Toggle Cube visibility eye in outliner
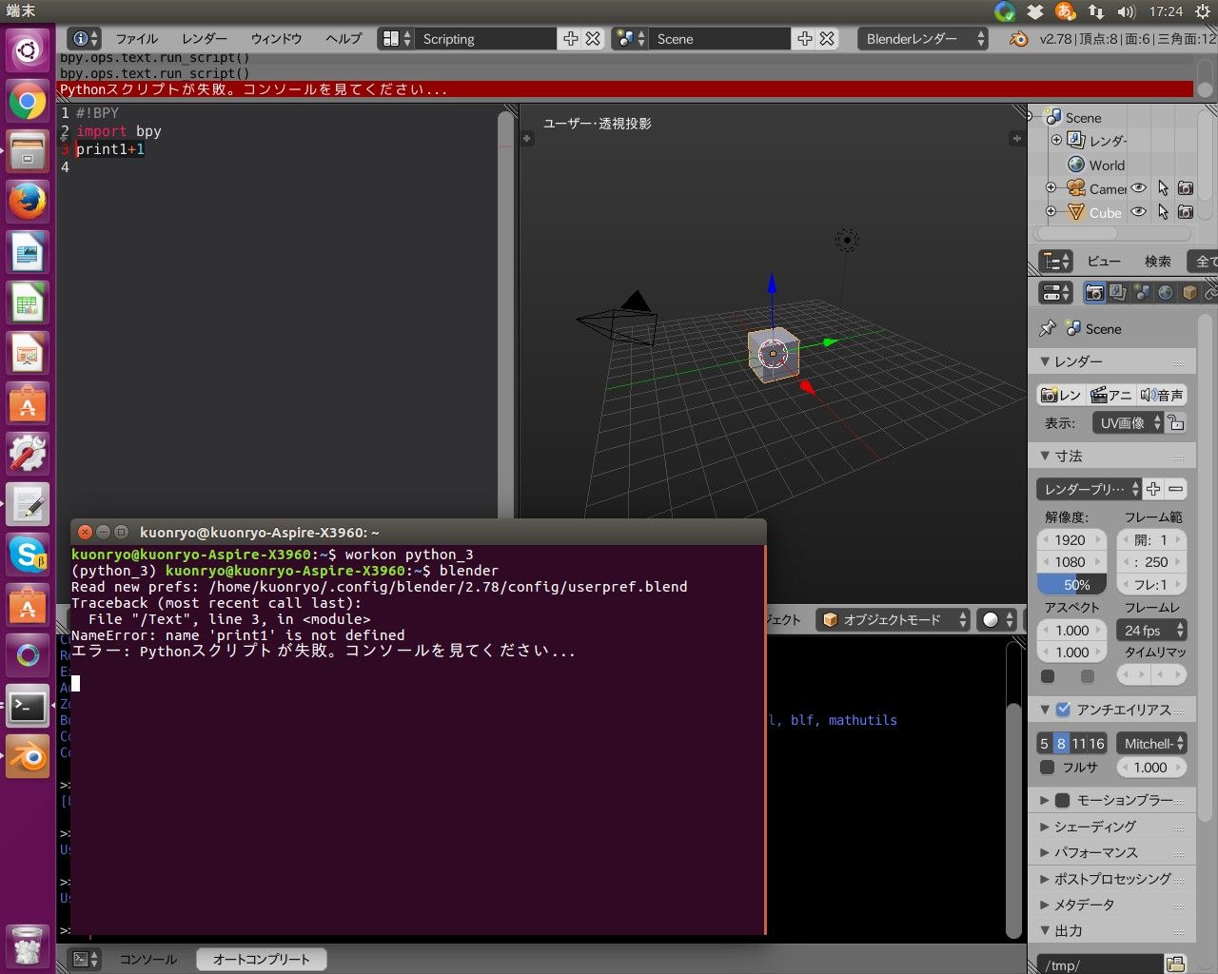The height and width of the screenshot is (974, 1218). pyautogui.click(x=1139, y=211)
